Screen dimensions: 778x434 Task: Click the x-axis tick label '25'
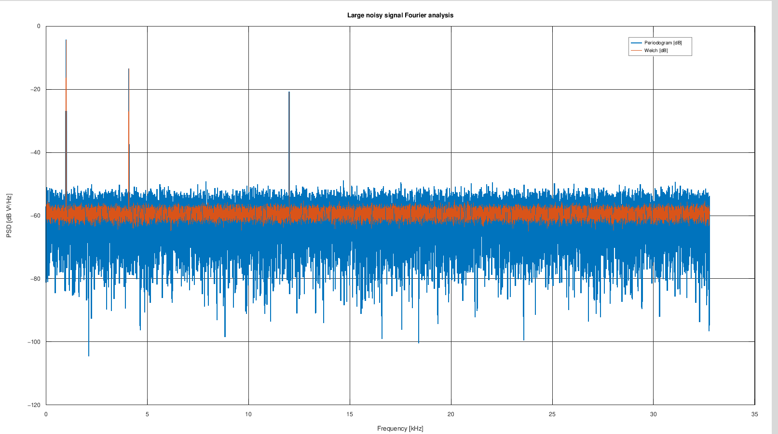tap(552, 414)
